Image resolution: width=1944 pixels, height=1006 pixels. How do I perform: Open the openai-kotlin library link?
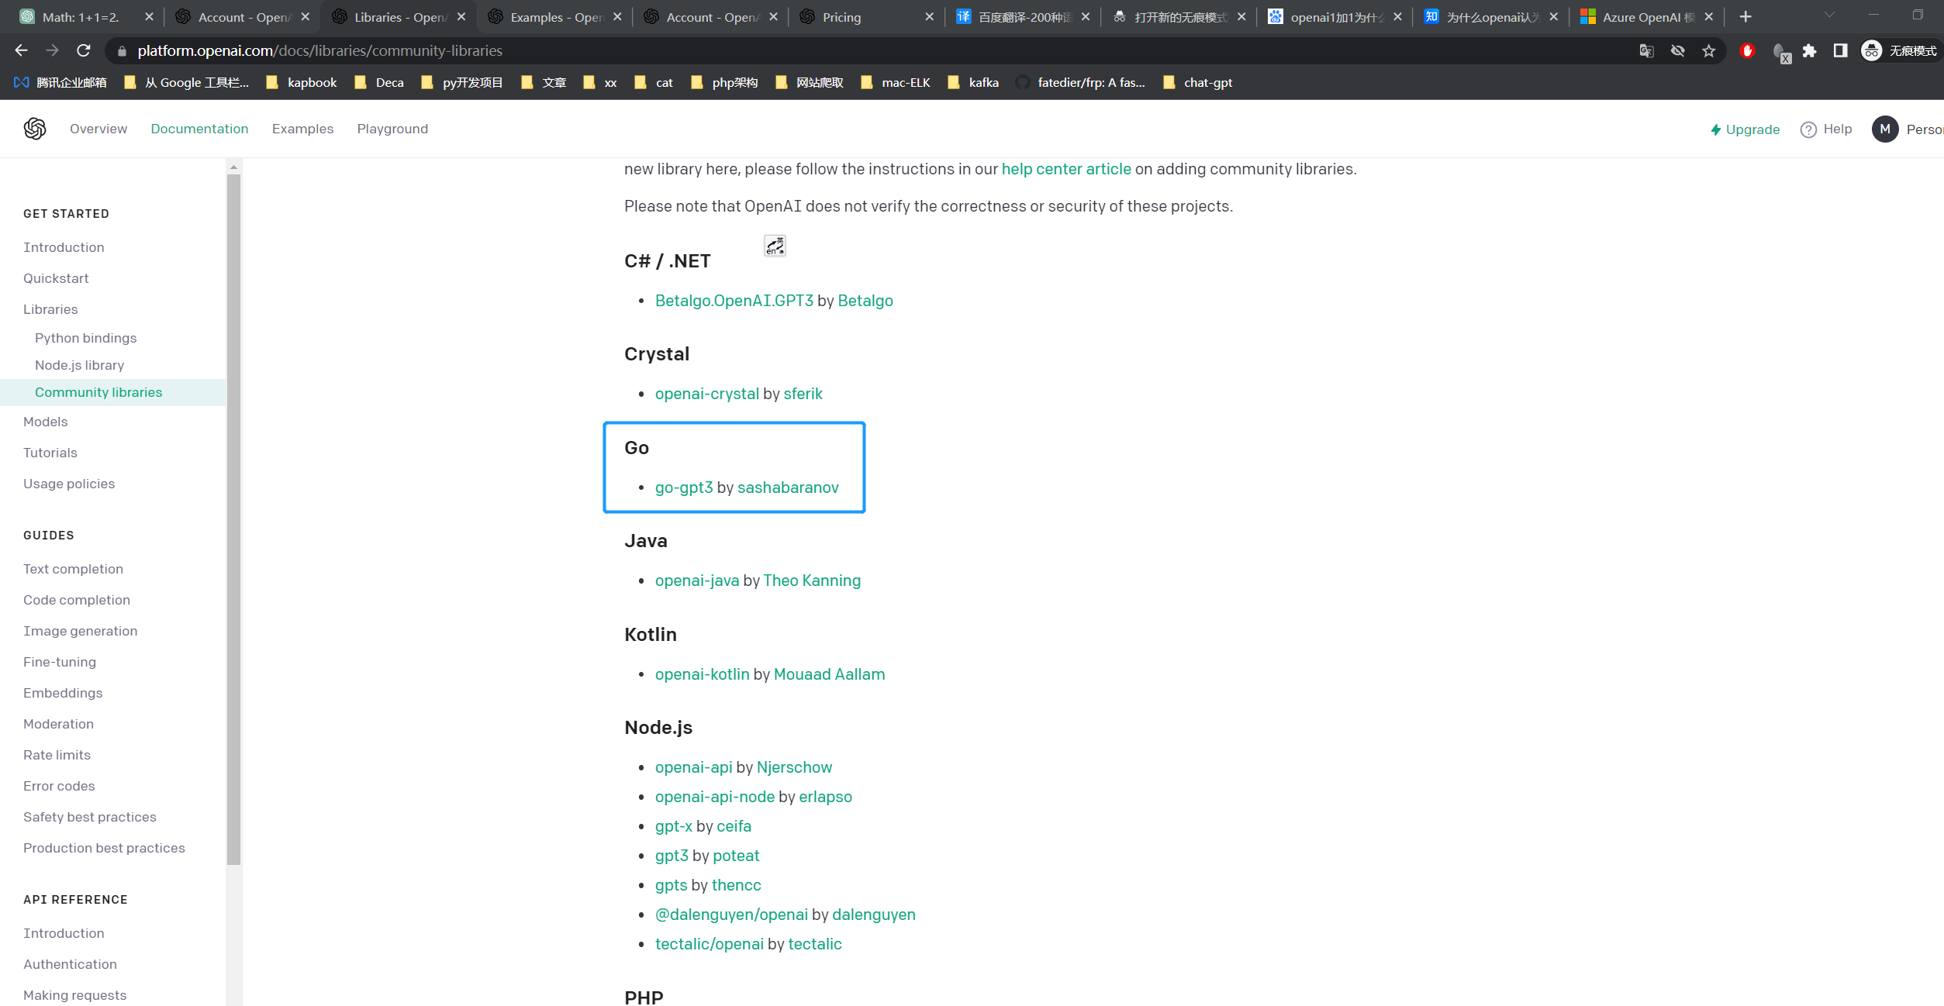point(702,674)
